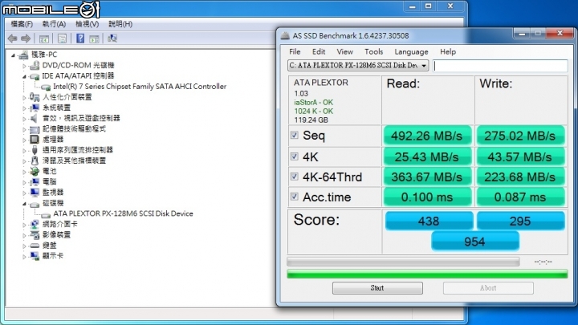Select the disk drive icon for 磁碟機

pos(35,204)
